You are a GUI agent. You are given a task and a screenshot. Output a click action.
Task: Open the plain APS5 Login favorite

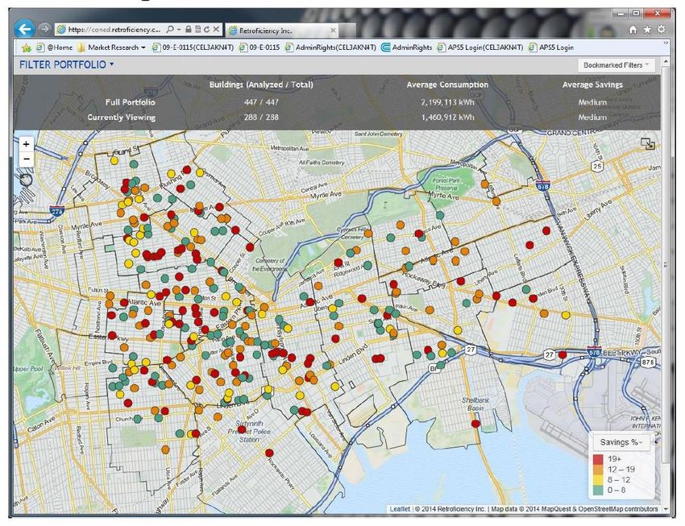coord(551,48)
